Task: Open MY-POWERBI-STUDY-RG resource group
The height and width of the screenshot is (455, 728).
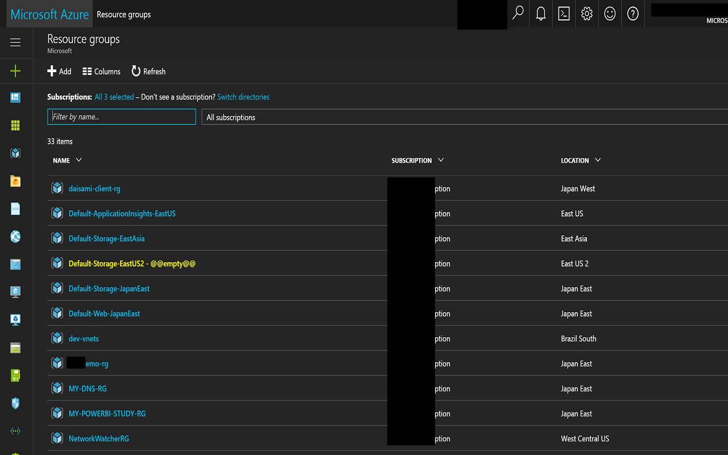Action: (107, 414)
